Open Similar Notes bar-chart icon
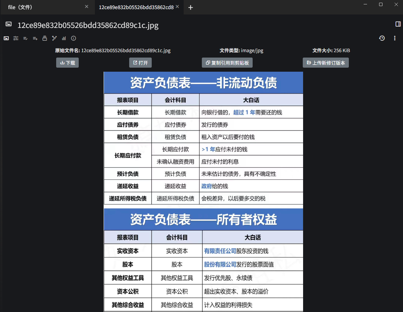Image resolution: width=403 pixels, height=312 pixels. tap(64, 38)
